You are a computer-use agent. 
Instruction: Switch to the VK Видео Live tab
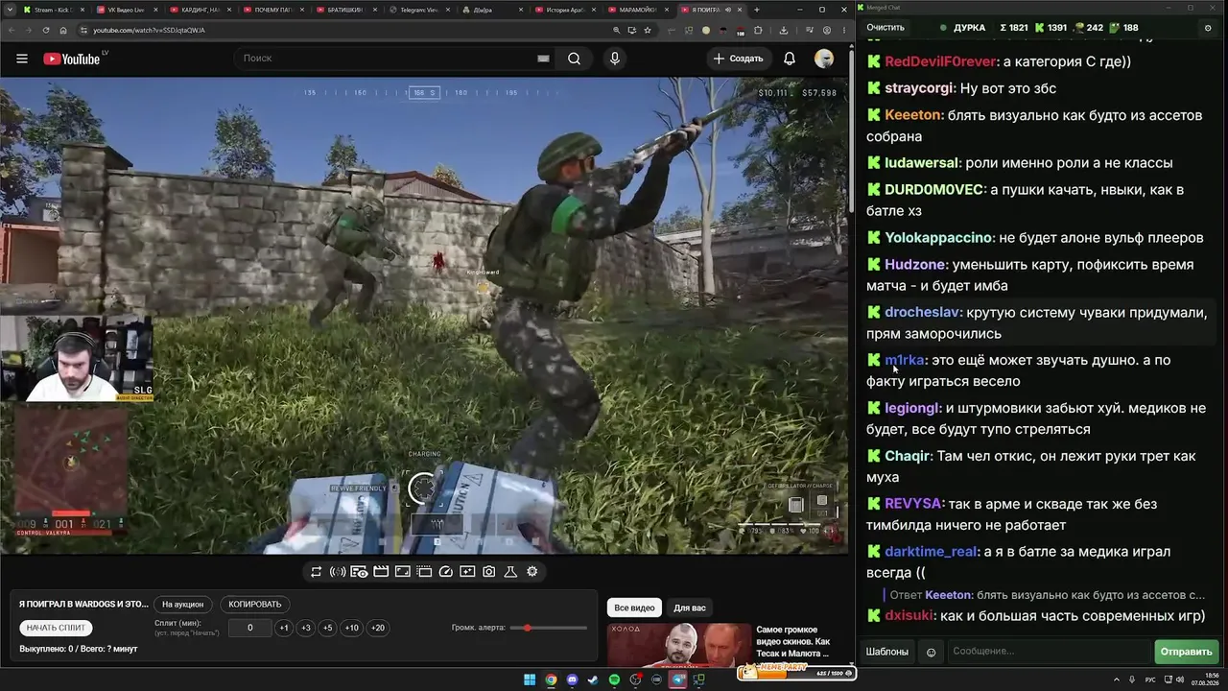point(125,10)
